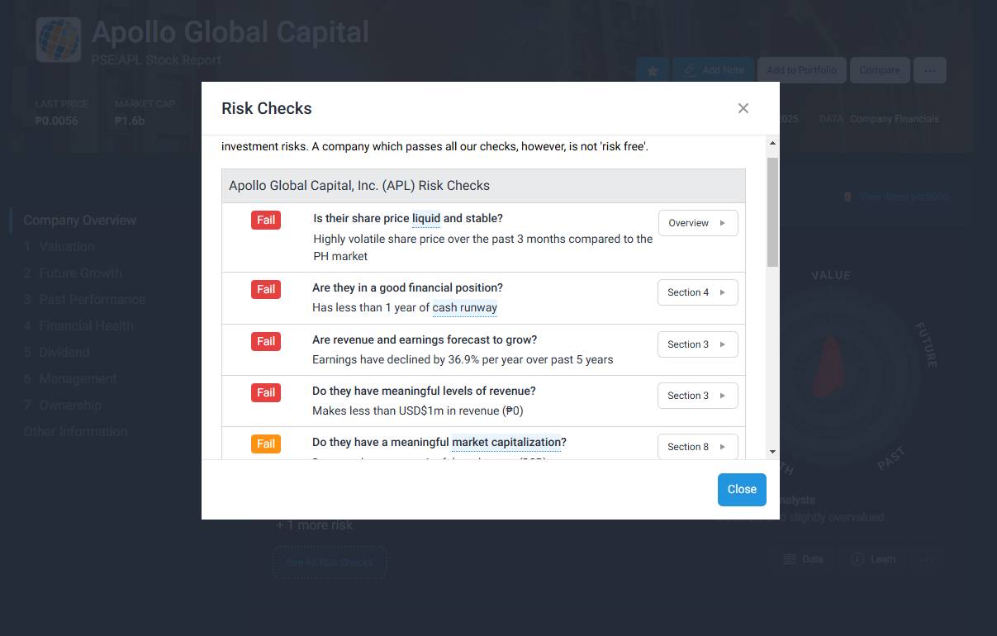
Task: Click 'Are revenue and earnings forecast to grow?'
Action: coord(425,340)
